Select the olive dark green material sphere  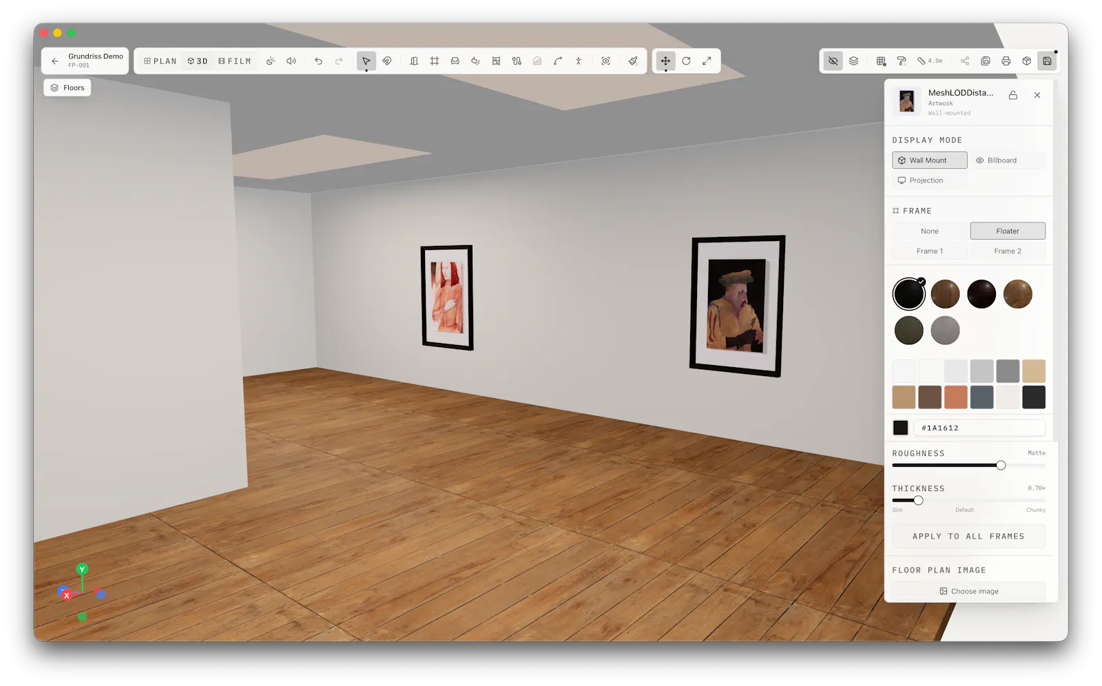[909, 331]
